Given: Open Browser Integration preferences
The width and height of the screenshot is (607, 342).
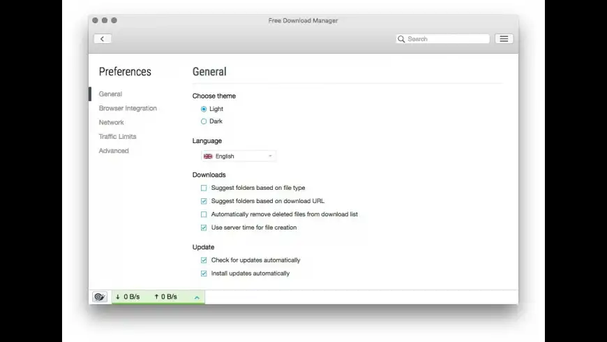Looking at the screenshot, I should pos(128,108).
